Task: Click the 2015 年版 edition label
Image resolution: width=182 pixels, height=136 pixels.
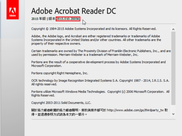Action: click(39, 19)
